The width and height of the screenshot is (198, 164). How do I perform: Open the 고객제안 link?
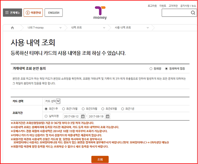173,6
